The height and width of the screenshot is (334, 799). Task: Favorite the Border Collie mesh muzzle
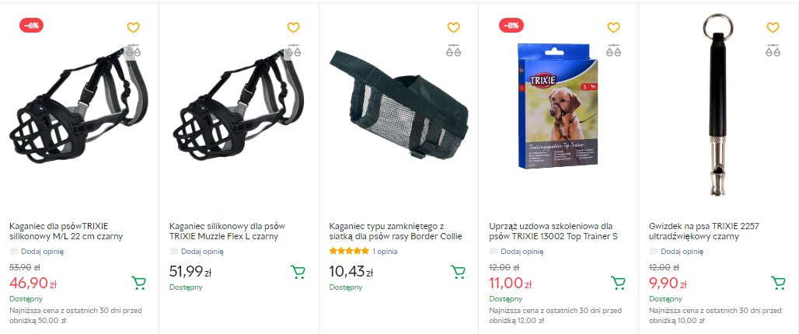[x=453, y=27]
